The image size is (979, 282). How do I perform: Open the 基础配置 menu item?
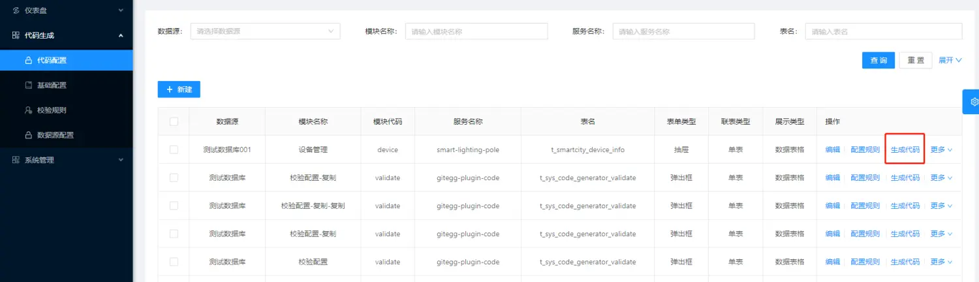point(52,86)
